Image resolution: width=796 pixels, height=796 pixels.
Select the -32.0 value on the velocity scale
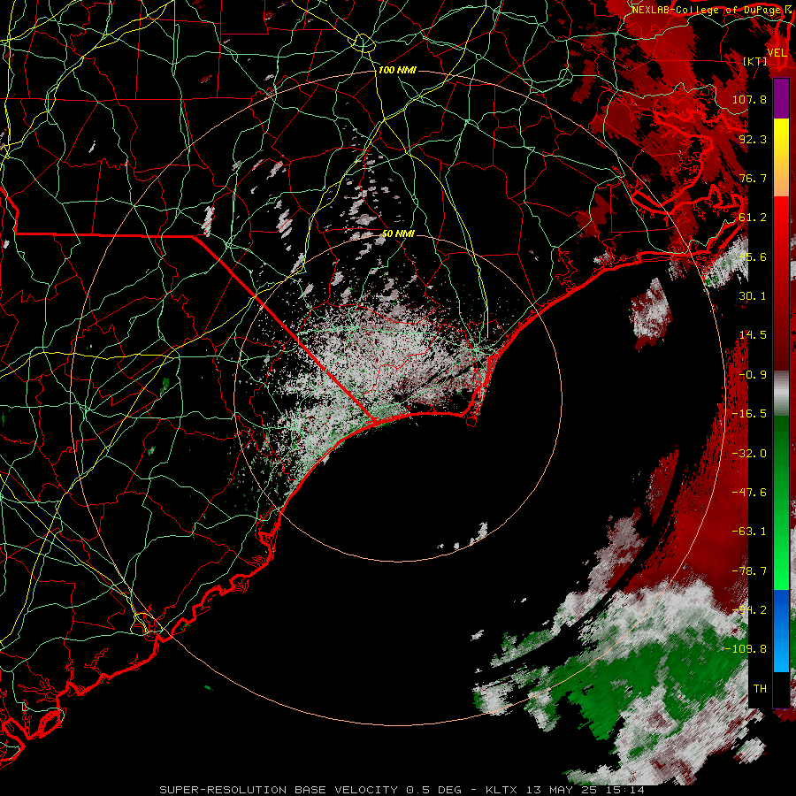click(x=749, y=454)
